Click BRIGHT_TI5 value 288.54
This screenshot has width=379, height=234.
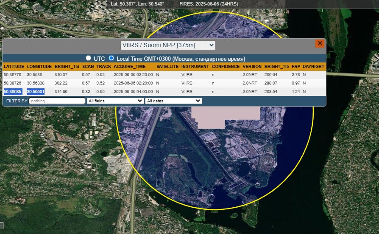[271, 92]
